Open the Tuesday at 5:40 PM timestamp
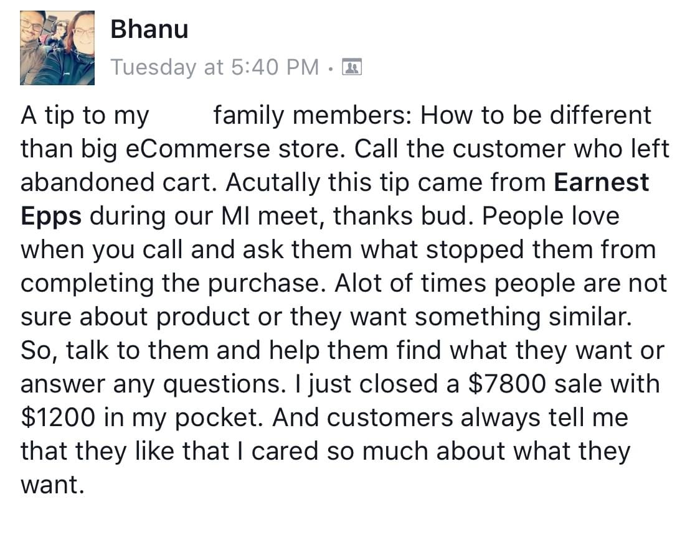700x535 pixels. pos(215,67)
